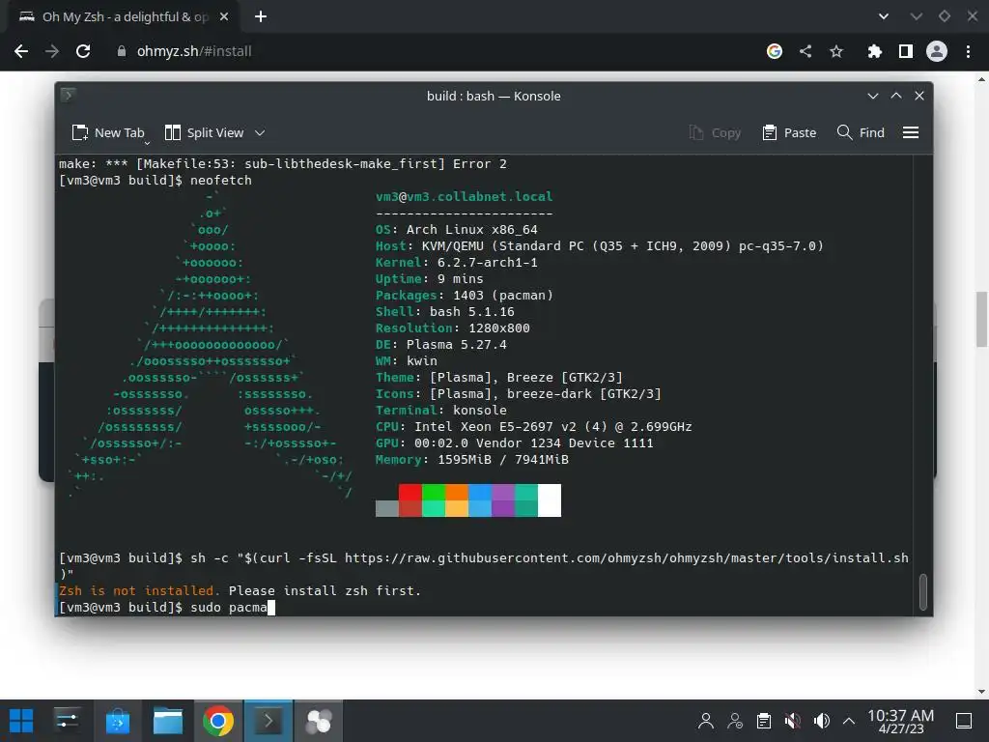Screen dimensions: 989x742
Task: Bookmark this page with the star
Action: (836, 51)
